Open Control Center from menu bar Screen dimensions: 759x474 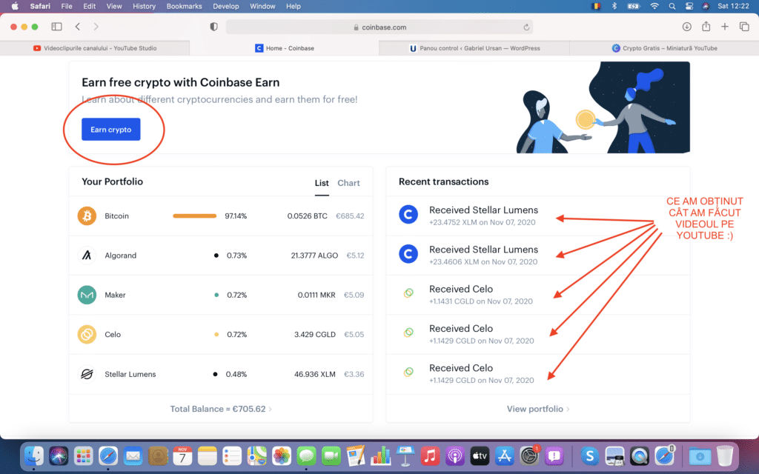(689, 6)
